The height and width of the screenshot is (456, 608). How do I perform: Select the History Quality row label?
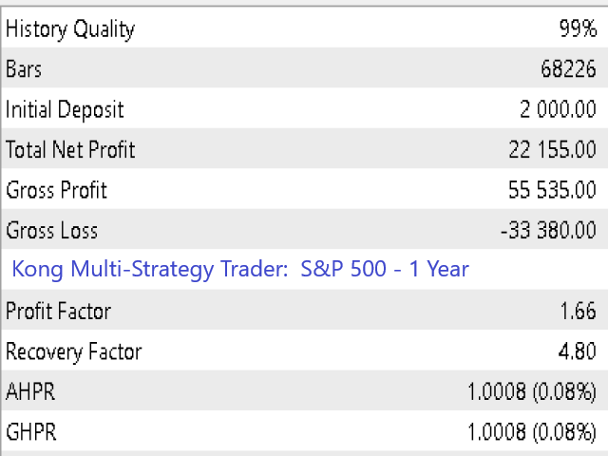(70, 29)
